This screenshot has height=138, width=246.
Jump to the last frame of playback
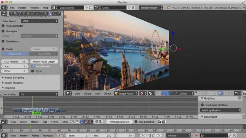click(163, 135)
